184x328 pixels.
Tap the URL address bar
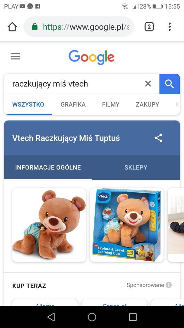tap(79, 27)
